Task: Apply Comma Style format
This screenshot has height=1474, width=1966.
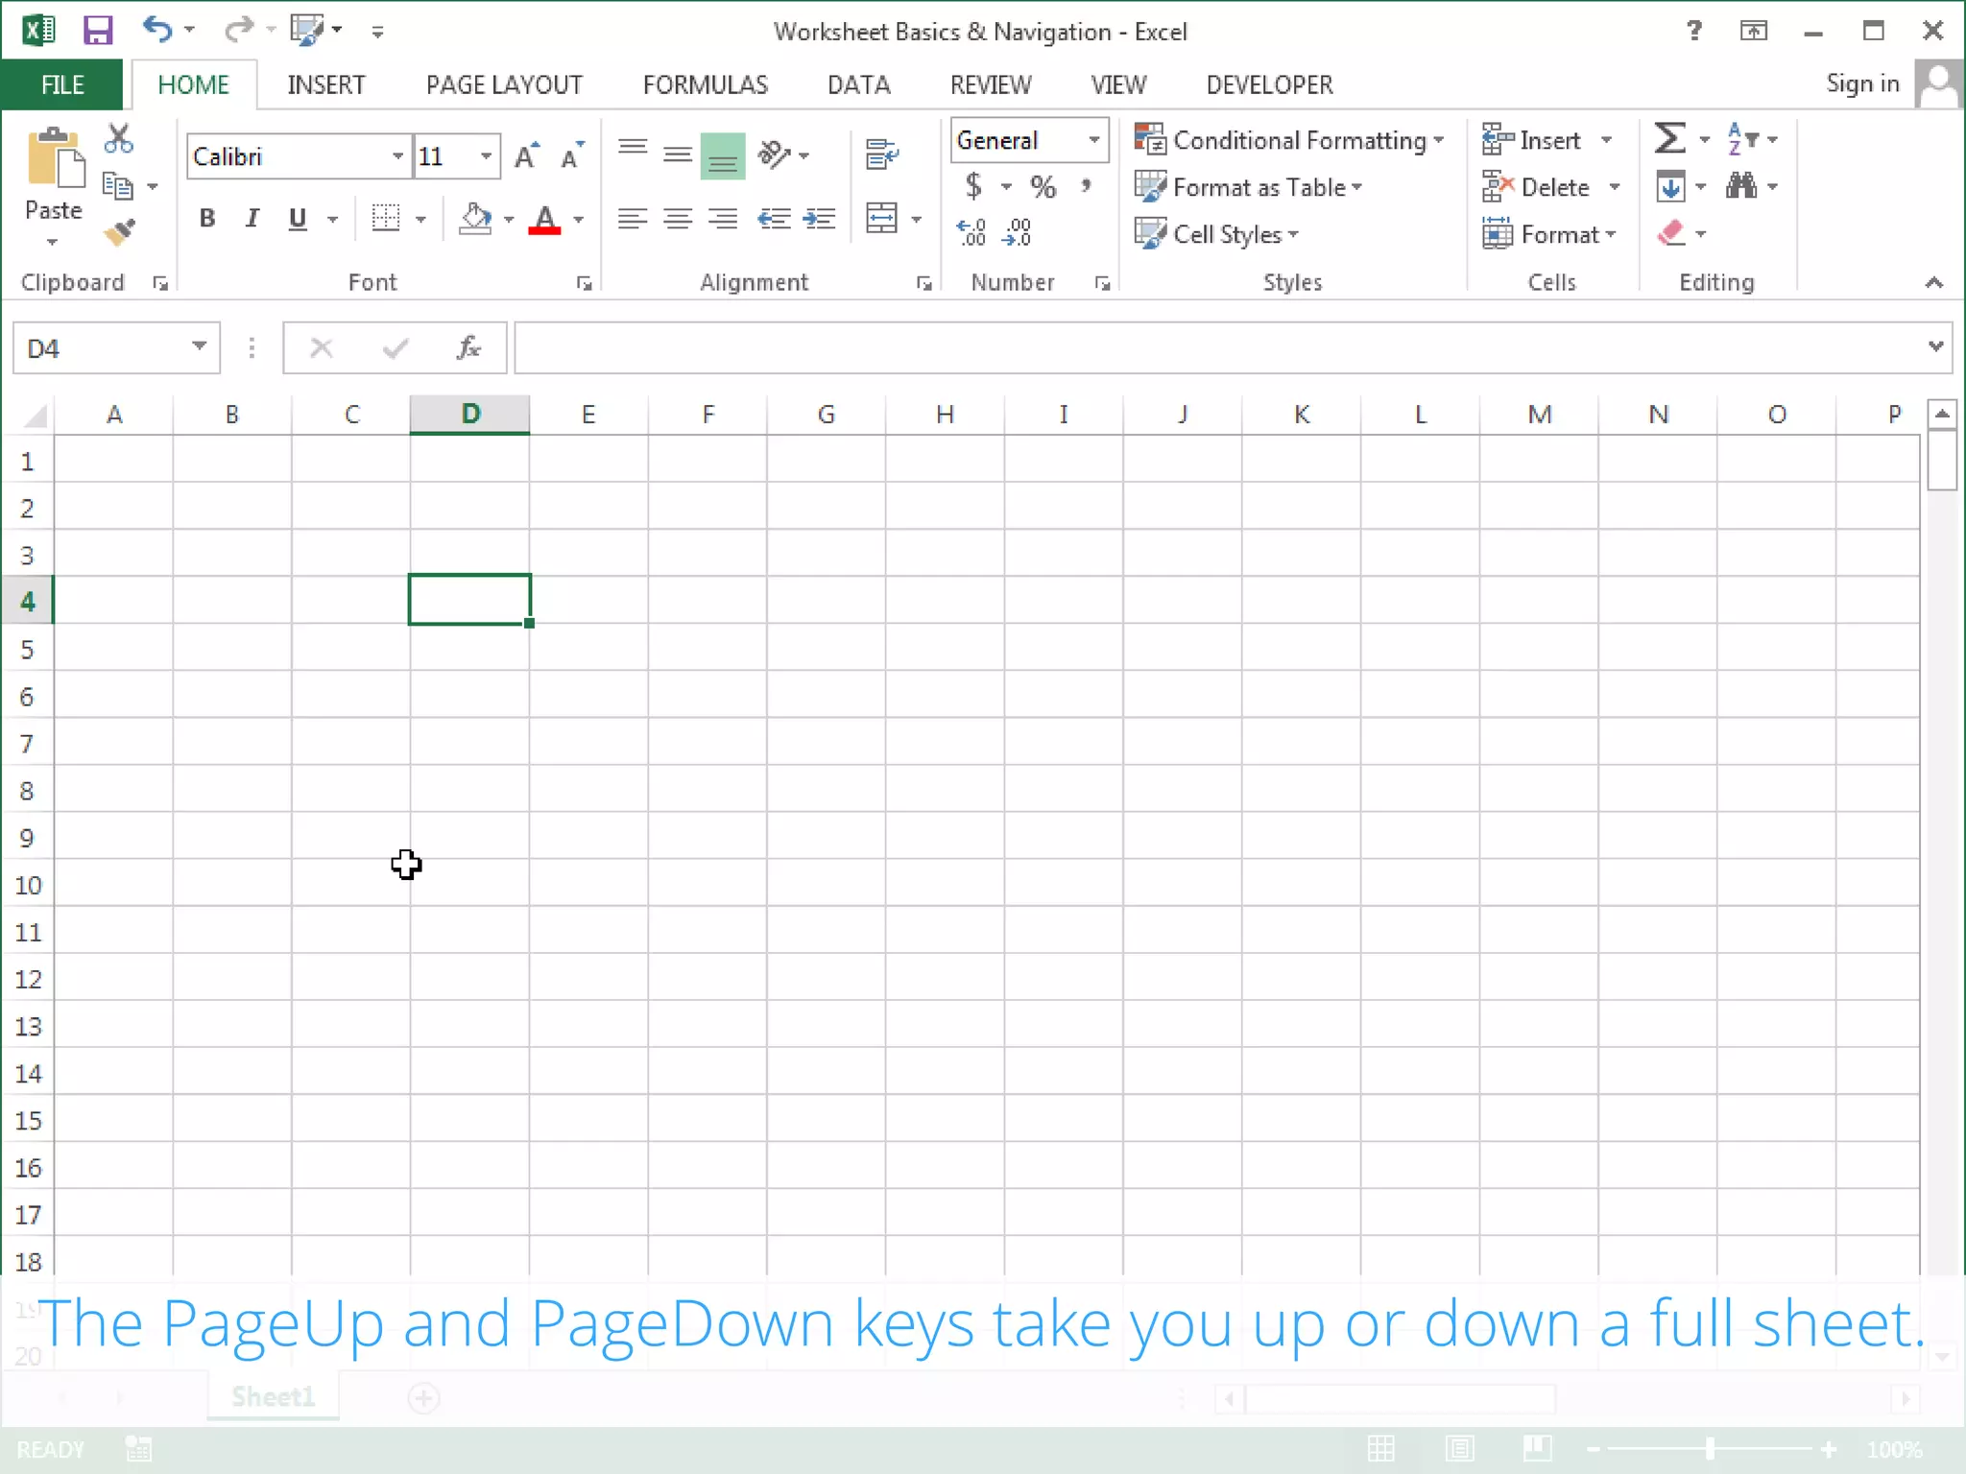Action: coord(1086,185)
